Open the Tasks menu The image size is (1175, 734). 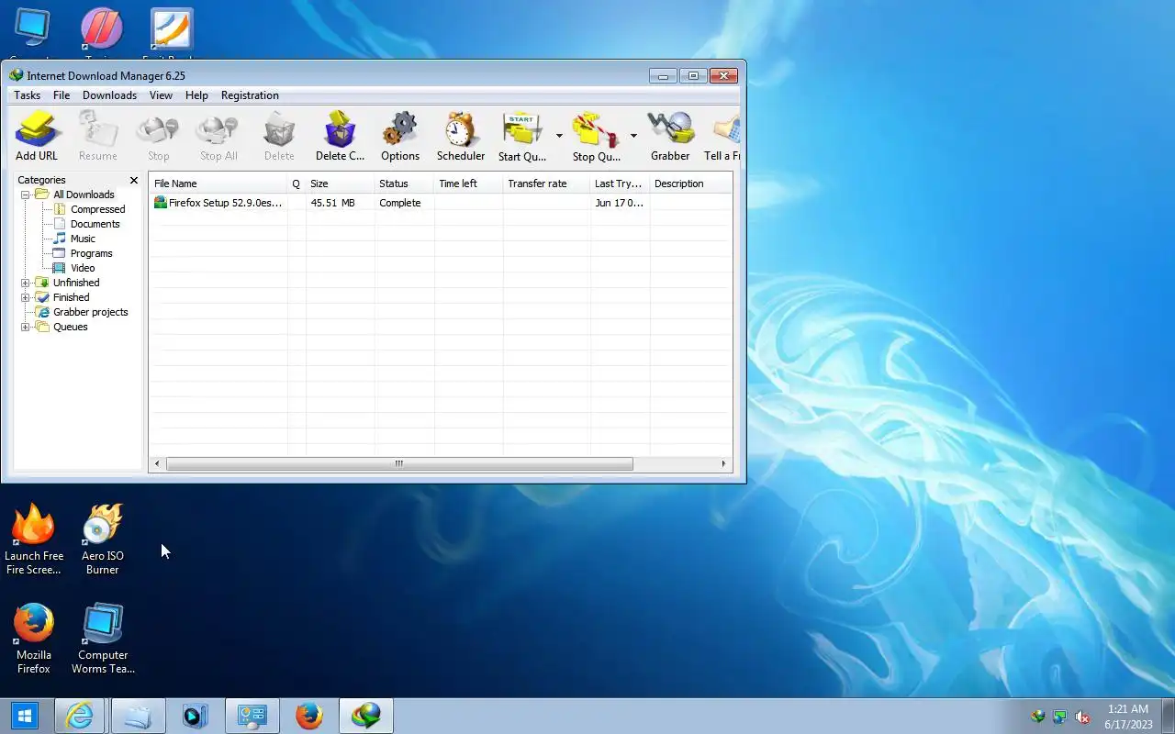click(x=27, y=95)
